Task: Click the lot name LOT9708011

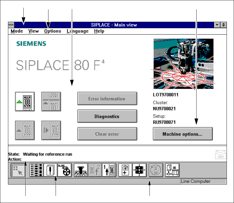Action: pos(166,95)
